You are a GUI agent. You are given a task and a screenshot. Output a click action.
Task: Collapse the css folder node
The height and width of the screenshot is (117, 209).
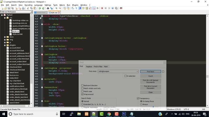coord(5,18)
